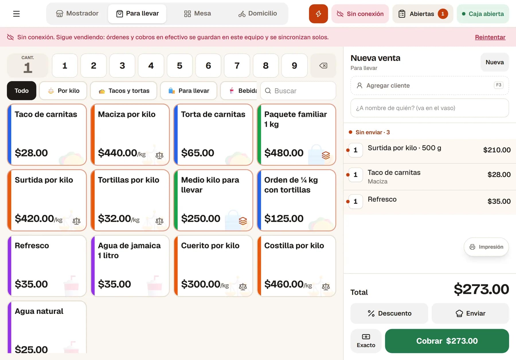Click the person icon in Agregar cliente
The width and height of the screenshot is (516, 360).
(359, 85)
